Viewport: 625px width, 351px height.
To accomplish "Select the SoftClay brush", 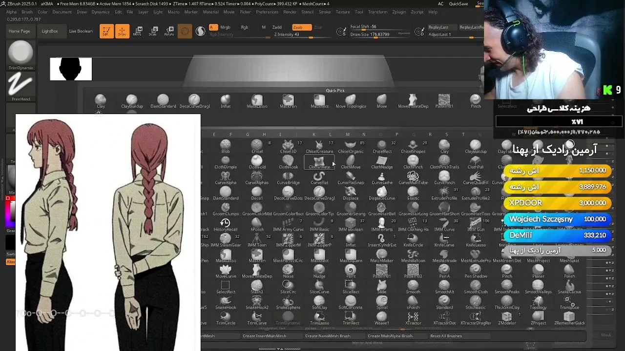I will [x=319, y=303].
